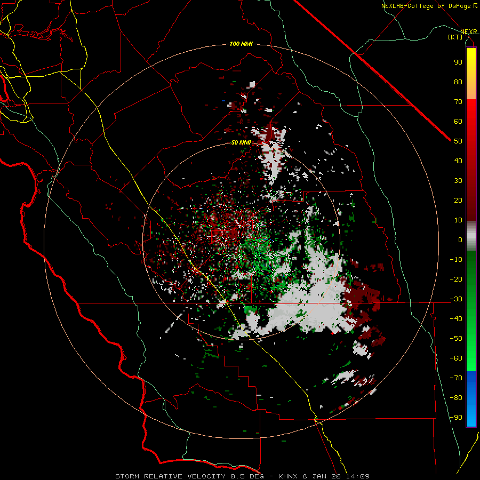Click the -10 value on the velocity scale
The height and width of the screenshot is (480, 480).
pyautogui.click(x=456, y=260)
